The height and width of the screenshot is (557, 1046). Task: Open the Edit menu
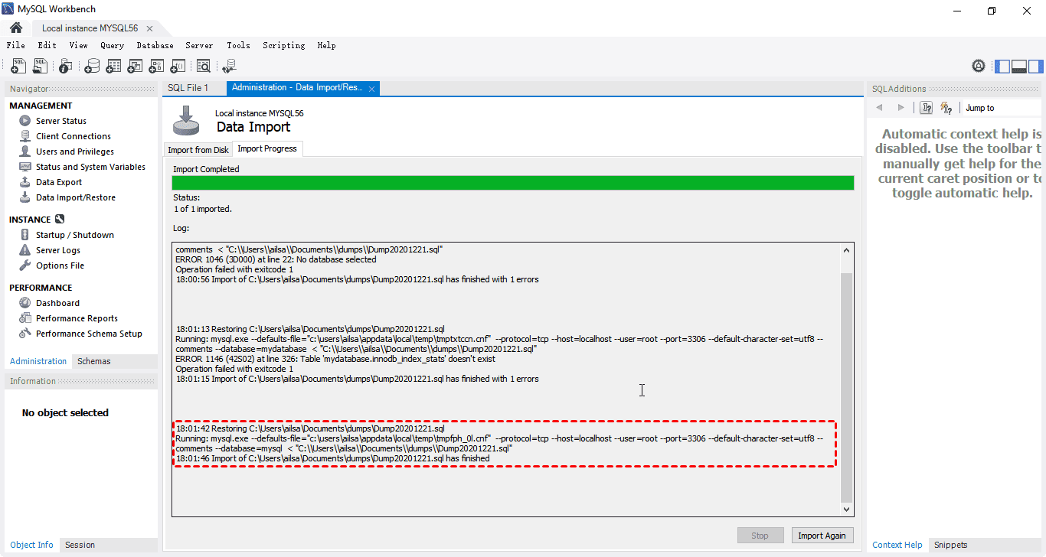pyautogui.click(x=47, y=45)
